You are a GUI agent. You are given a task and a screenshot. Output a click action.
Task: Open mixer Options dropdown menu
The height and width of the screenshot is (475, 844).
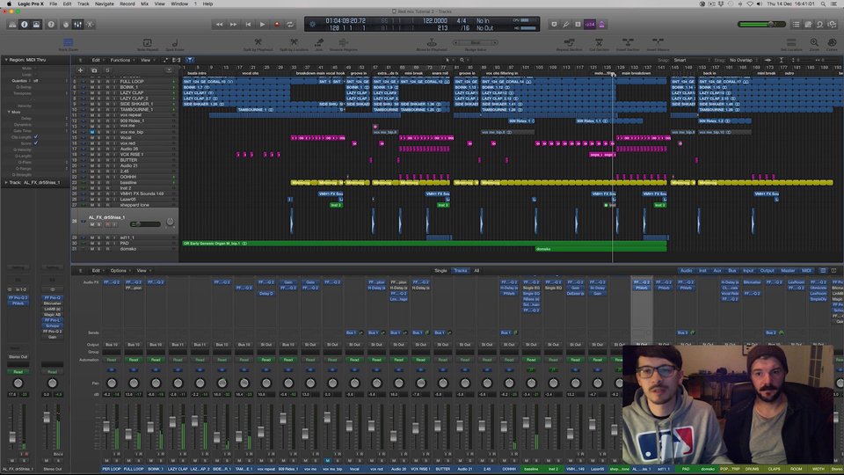tap(120, 270)
